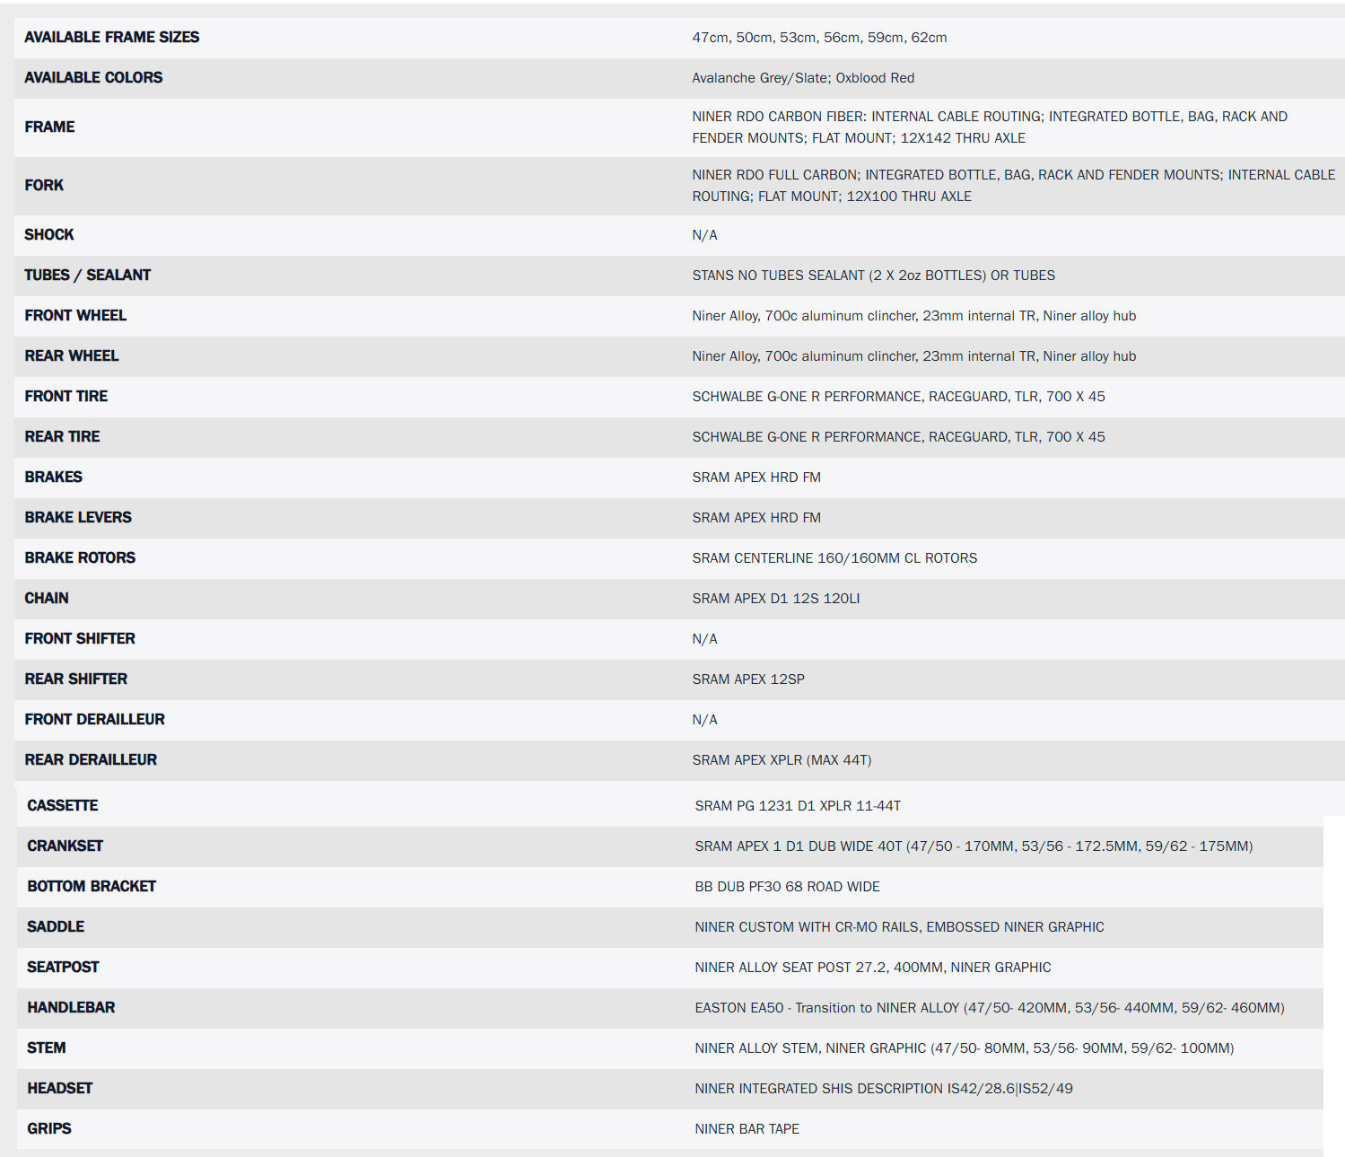Click the HANDLEBAR Easton EA50 description
The height and width of the screenshot is (1157, 1345).
click(x=989, y=1008)
